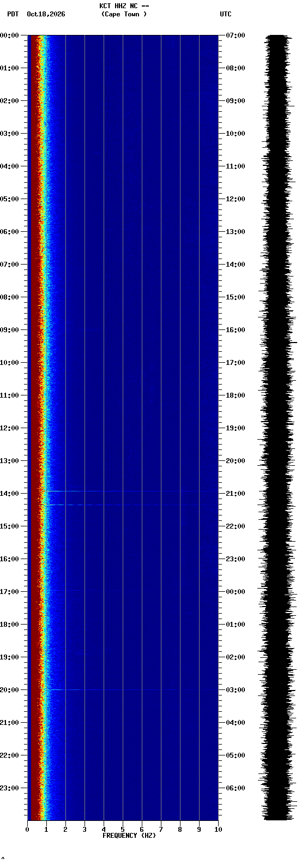
Task: Click the horizontal event line at 20:00 PDT
Action: click(x=131, y=690)
